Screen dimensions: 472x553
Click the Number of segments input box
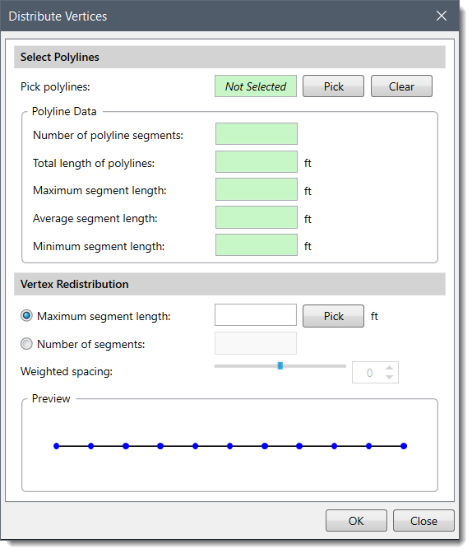pos(256,343)
